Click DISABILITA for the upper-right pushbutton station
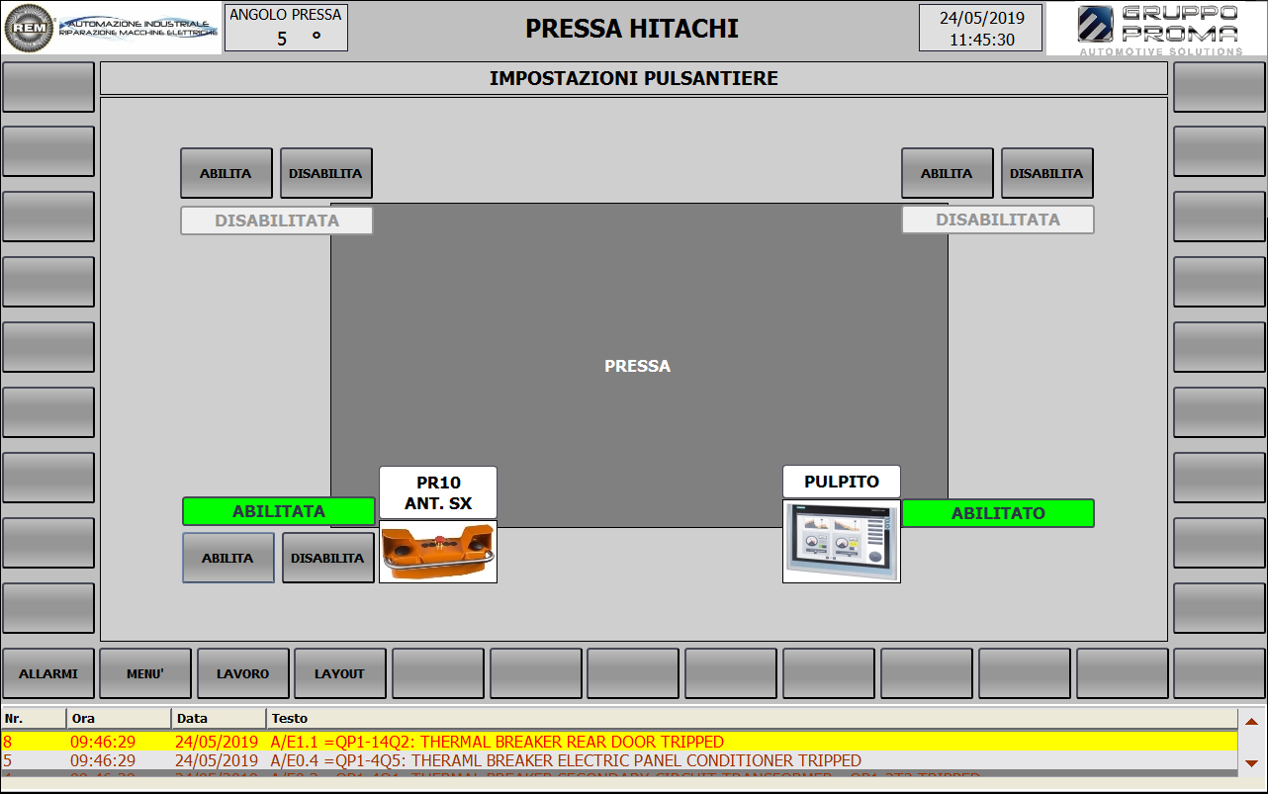This screenshot has height=794, width=1268. click(x=1047, y=173)
